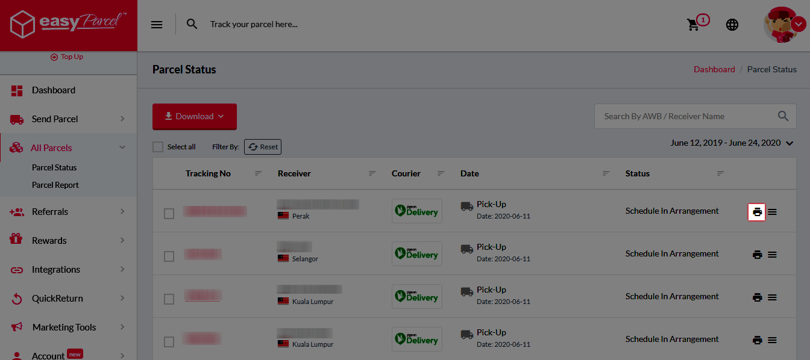Click the search magnifier icon in the top bar
Image resolution: width=810 pixels, height=360 pixels.
pyautogui.click(x=192, y=24)
